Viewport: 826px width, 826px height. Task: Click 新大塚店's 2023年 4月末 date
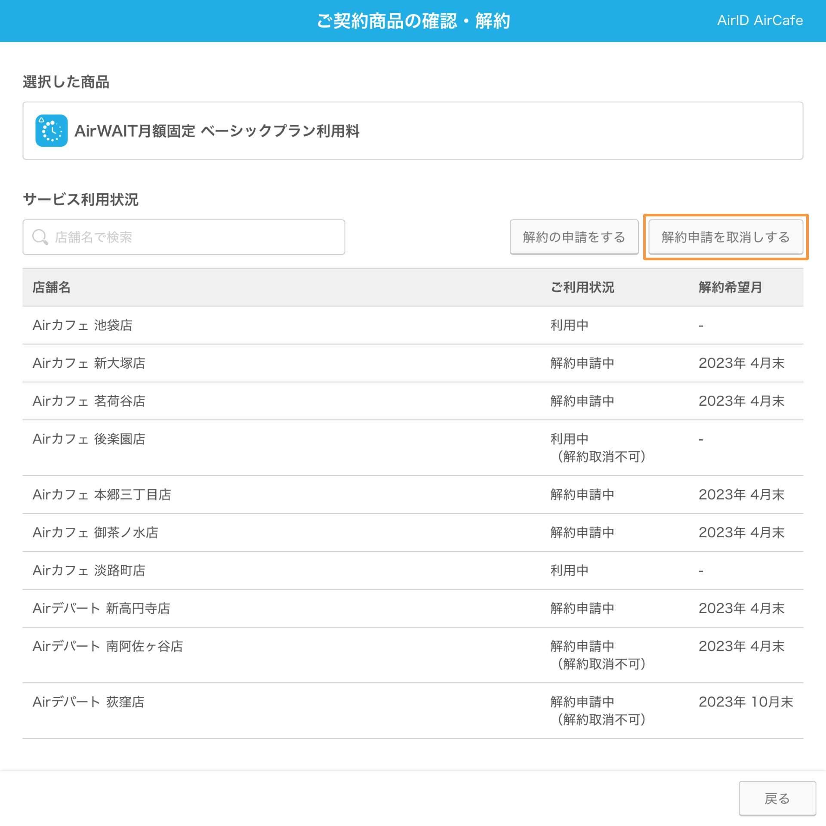742,363
